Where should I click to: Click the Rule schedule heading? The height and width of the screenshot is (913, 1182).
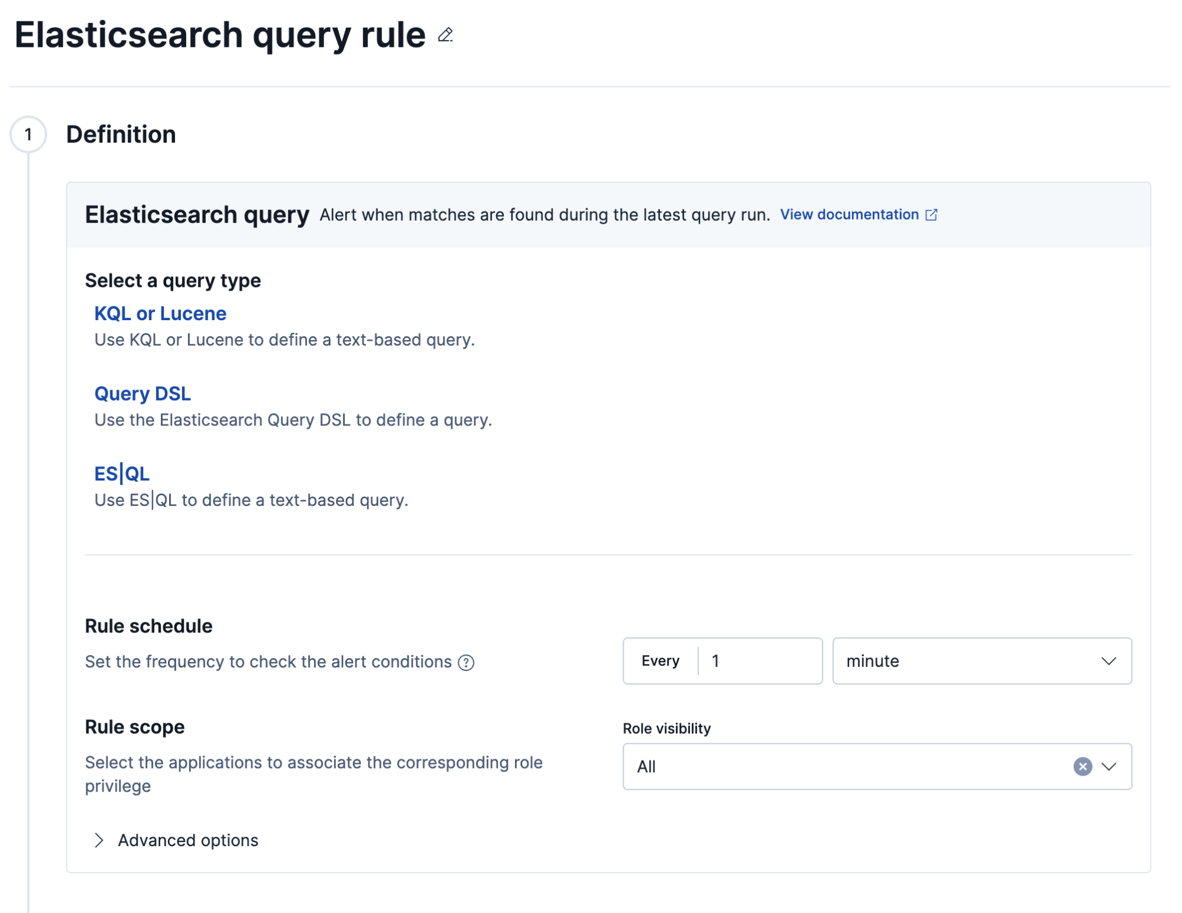pyautogui.click(x=148, y=626)
